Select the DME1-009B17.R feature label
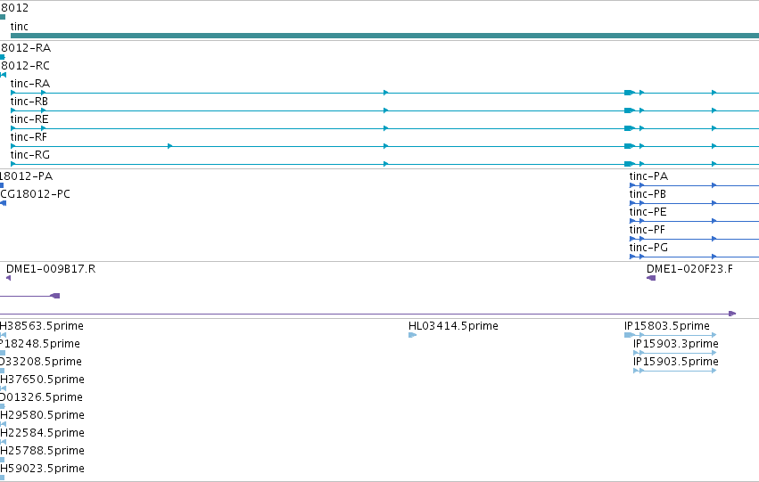 (x=51, y=269)
